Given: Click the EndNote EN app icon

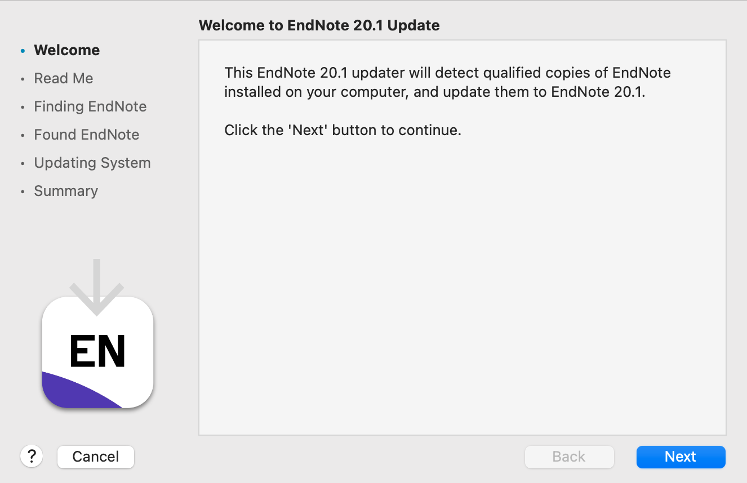Looking at the screenshot, I should pos(96,354).
